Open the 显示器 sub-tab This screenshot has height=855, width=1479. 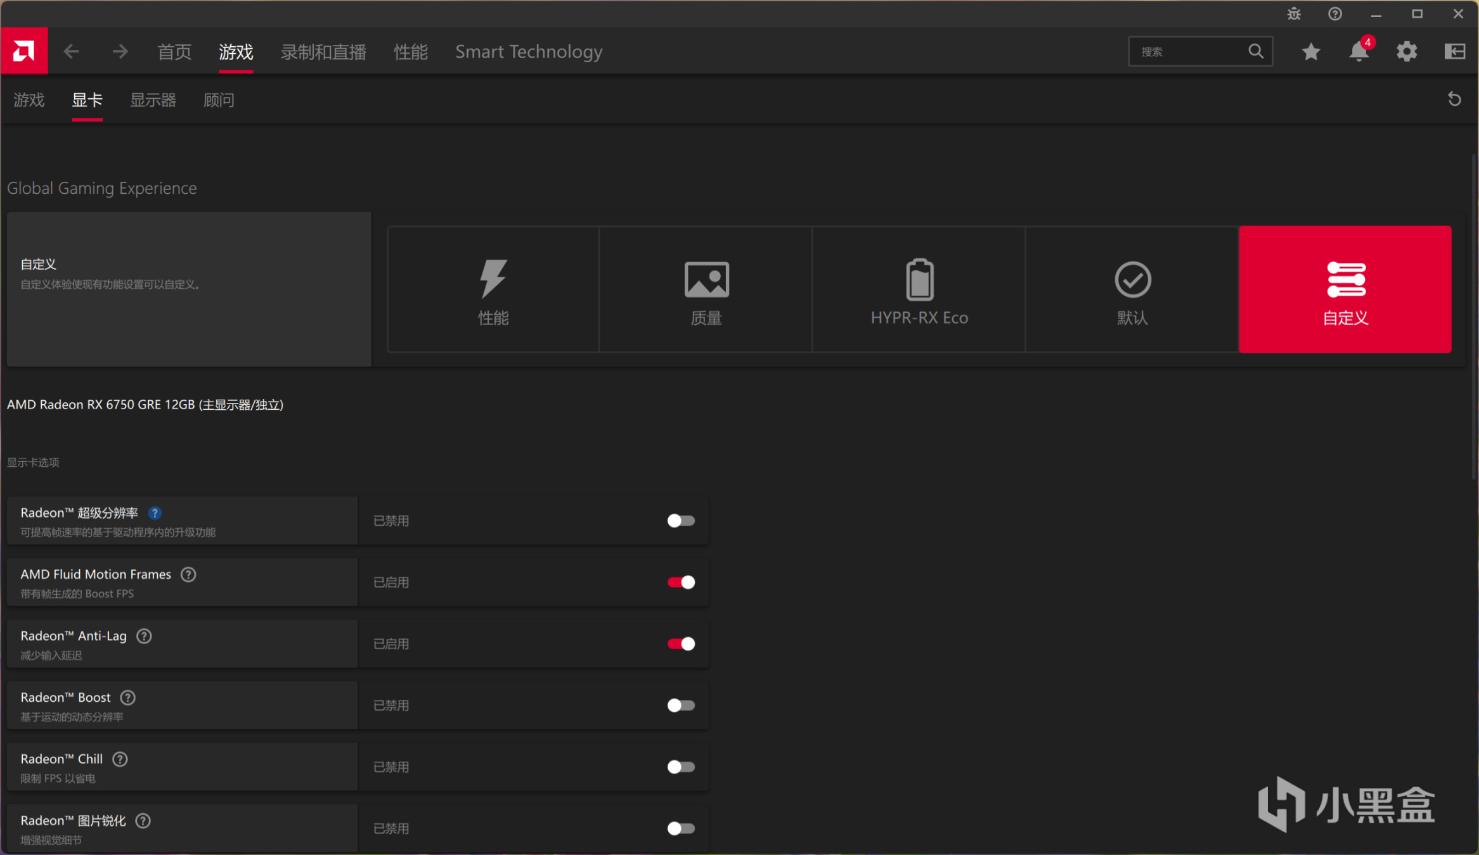coord(153,100)
